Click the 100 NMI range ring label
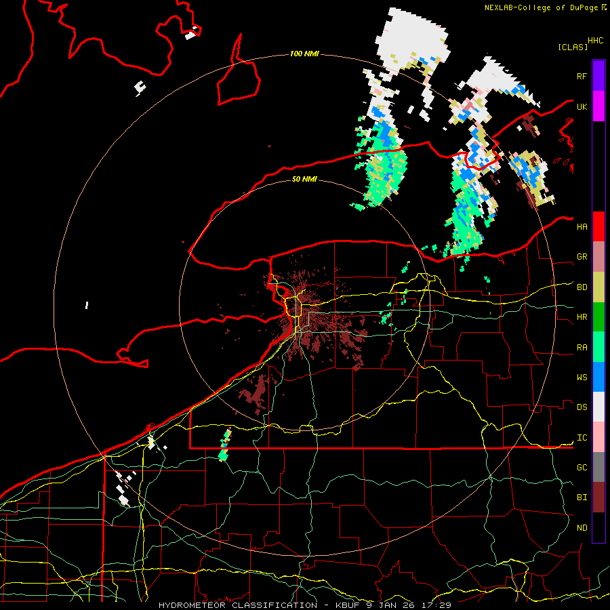This screenshot has width=610, height=610. [x=304, y=54]
